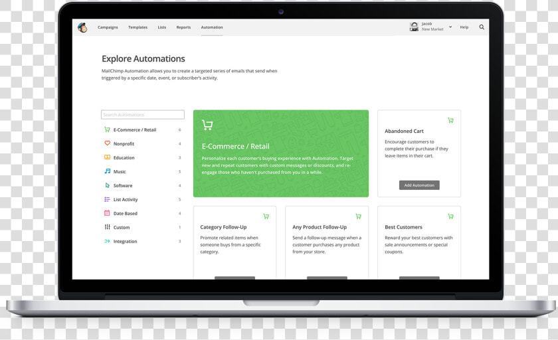
Task: Click the Mailchimp monkey logo
Action: pyautogui.click(x=82, y=27)
